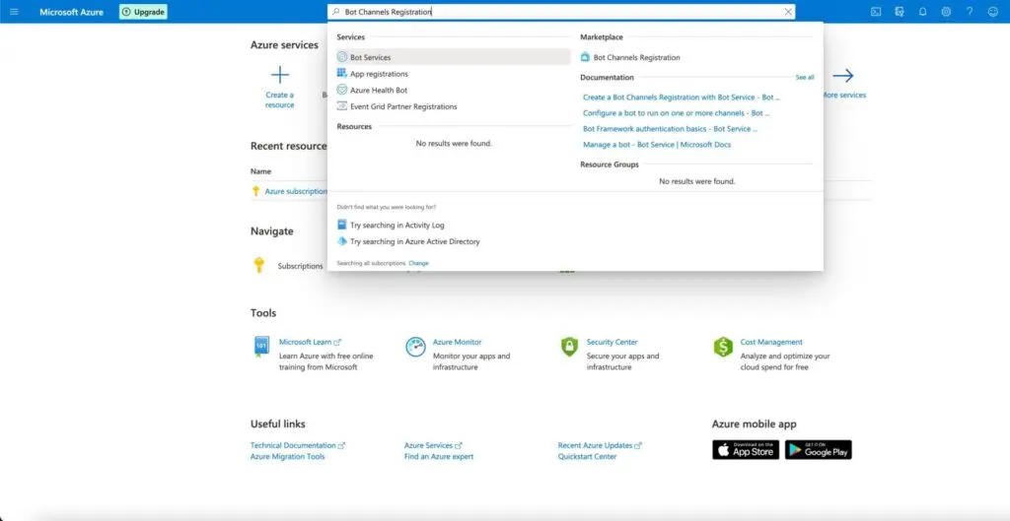Click the Bot Channels Registration marketplace icon
The height and width of the screenshot is (521, 1010).
click(585, 57)
